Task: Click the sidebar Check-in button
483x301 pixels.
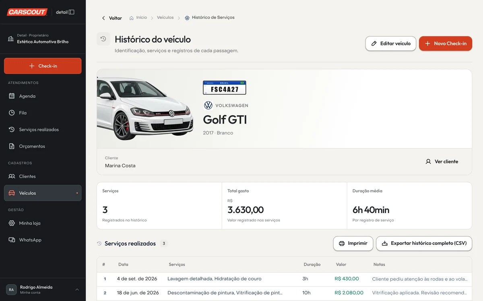Action: click(x=43, y=66)
